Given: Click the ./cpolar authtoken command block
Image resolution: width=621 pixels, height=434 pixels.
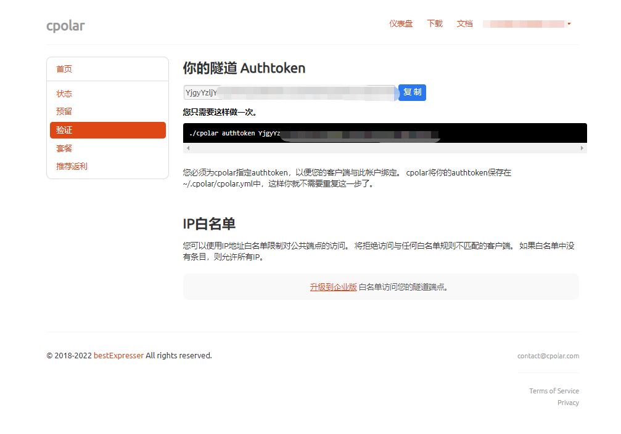Looking at the screenshot, I should pyautogui.click(x=385, y=133).
